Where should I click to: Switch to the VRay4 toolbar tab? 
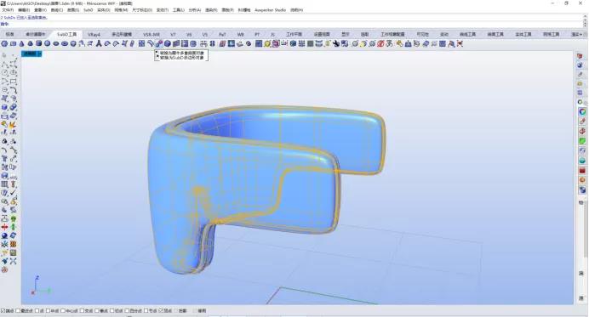pos(94,34)
